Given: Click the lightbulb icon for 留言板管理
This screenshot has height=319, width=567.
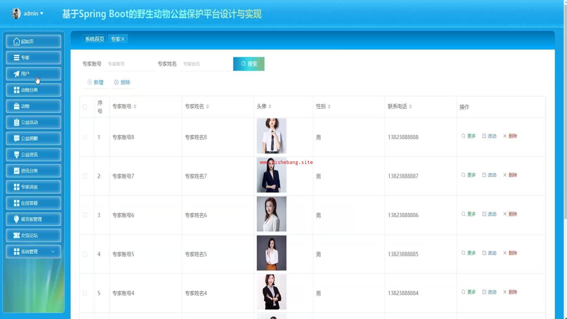Looking at the screenshot, I should (x=17, y=219).
